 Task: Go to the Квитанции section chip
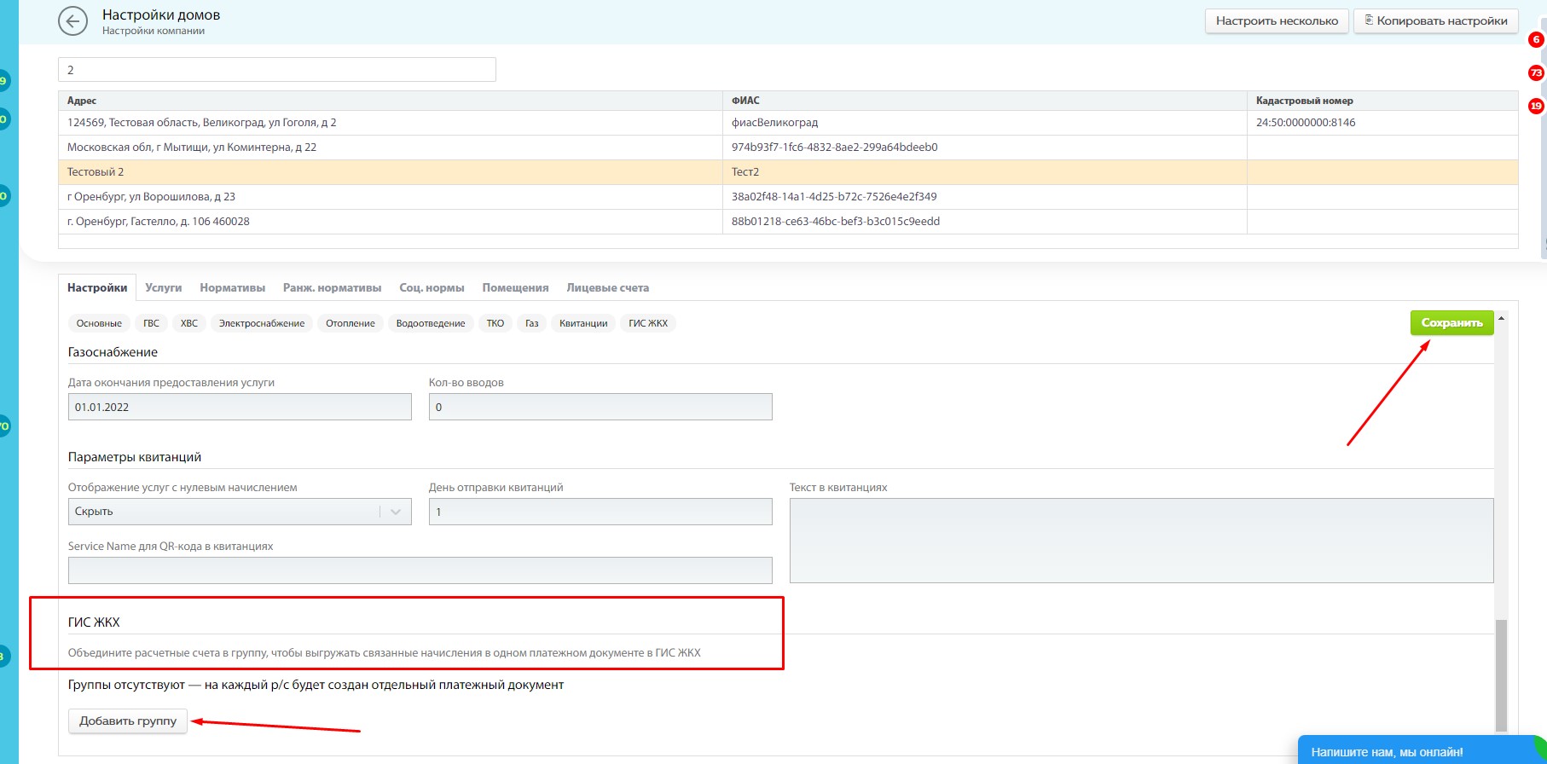583,323
